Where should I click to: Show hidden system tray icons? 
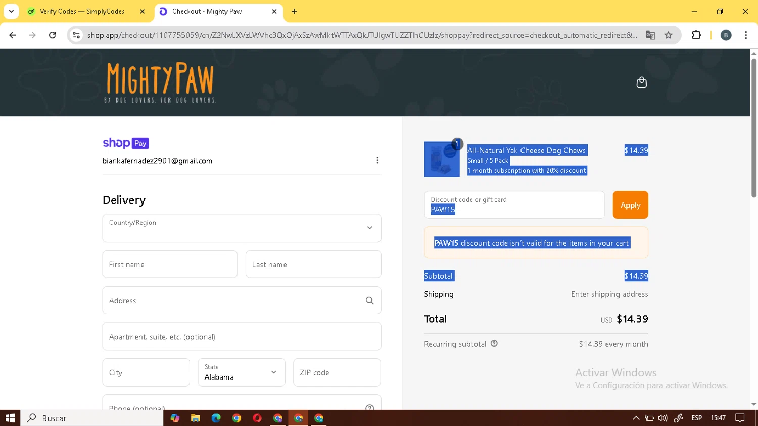[636, 418]
